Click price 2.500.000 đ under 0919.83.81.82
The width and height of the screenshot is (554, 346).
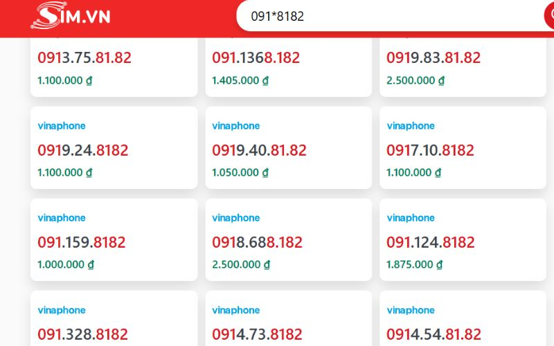(415, 80)
